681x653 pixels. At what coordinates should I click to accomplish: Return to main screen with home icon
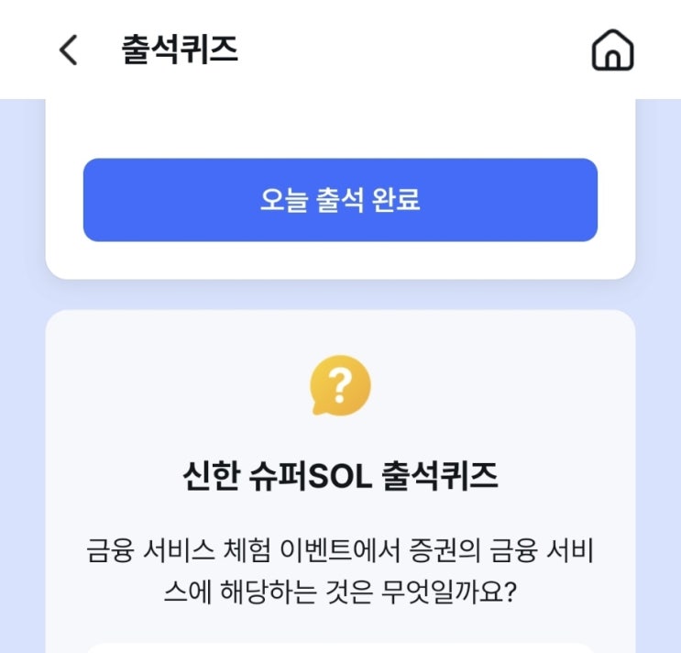tap(612, 50)
